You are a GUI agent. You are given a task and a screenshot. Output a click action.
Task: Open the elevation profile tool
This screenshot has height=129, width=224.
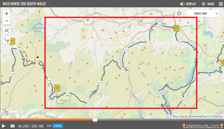(7, 30)
